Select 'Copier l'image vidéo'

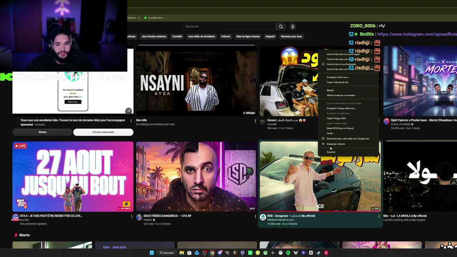[x=336, y=118]
